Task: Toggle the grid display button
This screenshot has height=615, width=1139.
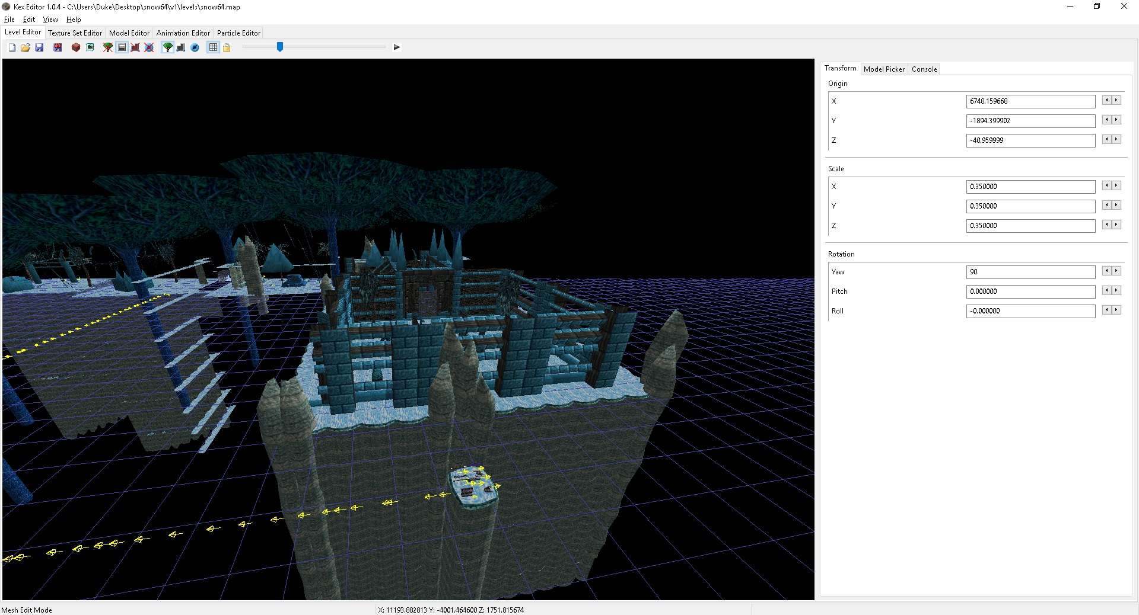Action: pos(213,47)
